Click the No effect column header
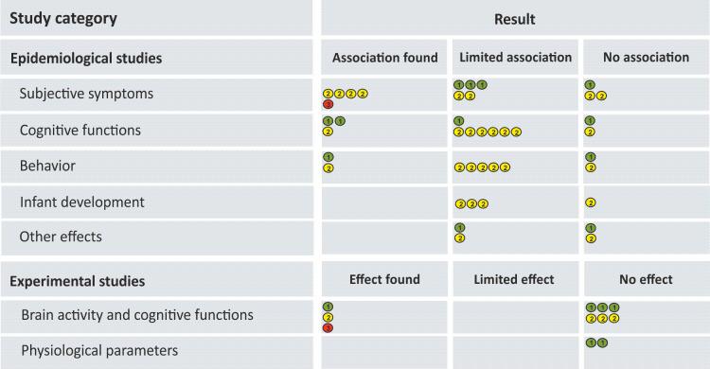The width and height of the screenshot is (710, 369). pos(647,279)
